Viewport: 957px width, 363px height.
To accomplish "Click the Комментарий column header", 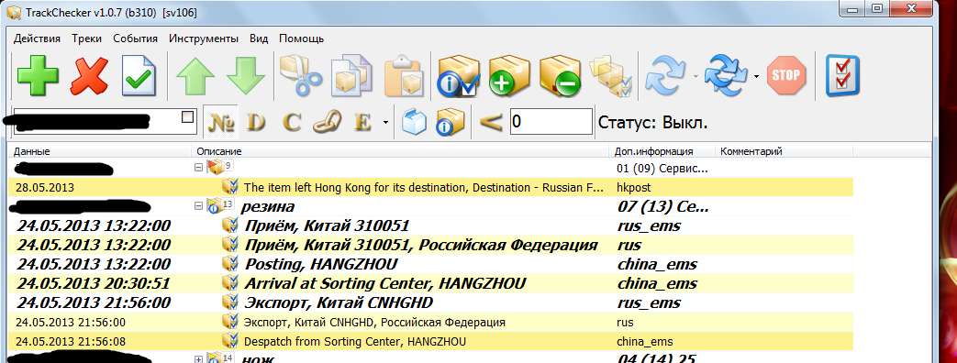I will (785, 151).
